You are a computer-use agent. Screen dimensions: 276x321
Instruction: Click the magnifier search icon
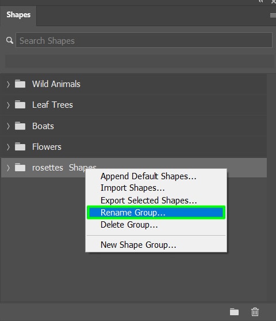[x=9, y=40]
